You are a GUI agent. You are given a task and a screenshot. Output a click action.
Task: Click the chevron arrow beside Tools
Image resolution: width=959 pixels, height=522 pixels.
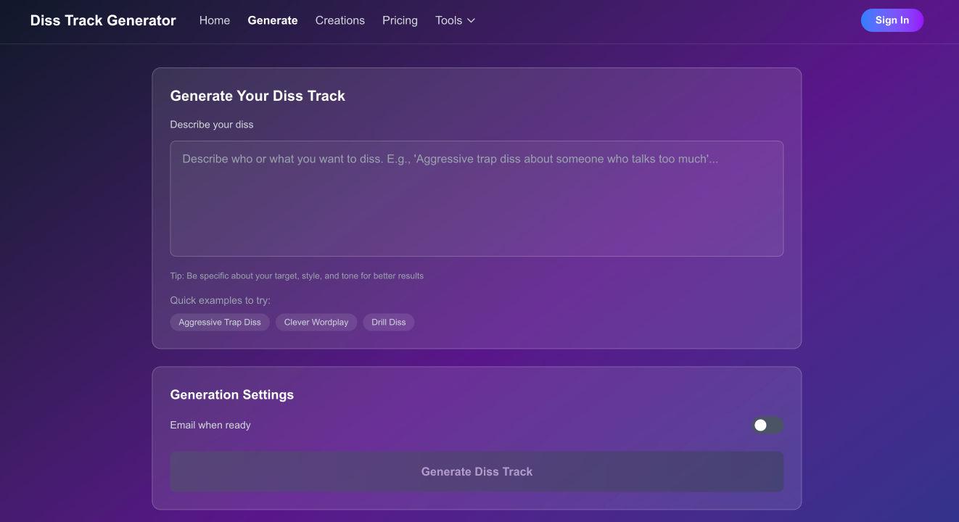tap(471, 21)
